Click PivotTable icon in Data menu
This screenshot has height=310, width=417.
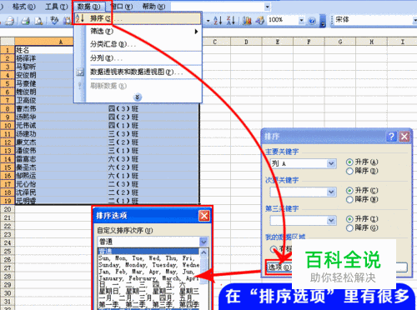80,72
